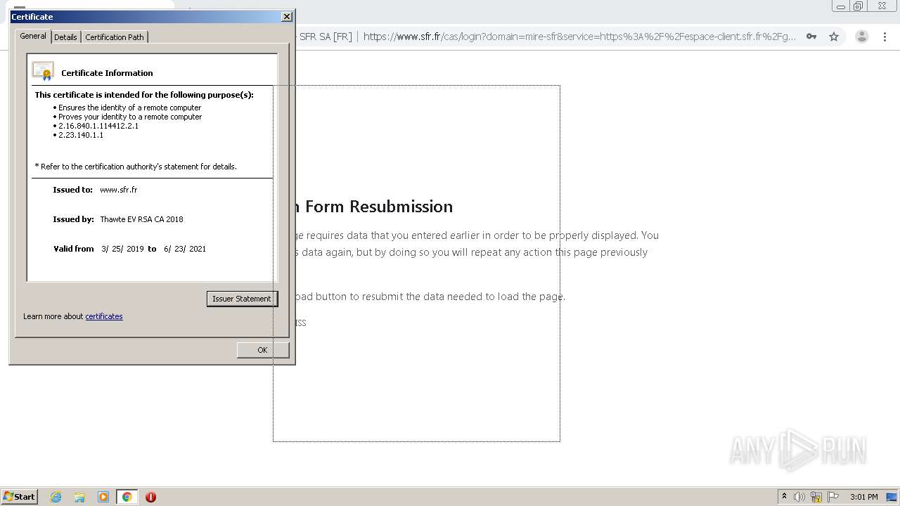Open the certificates help link
The width and height of the screenshot is (900, 506).
click(x=104, y=316)
